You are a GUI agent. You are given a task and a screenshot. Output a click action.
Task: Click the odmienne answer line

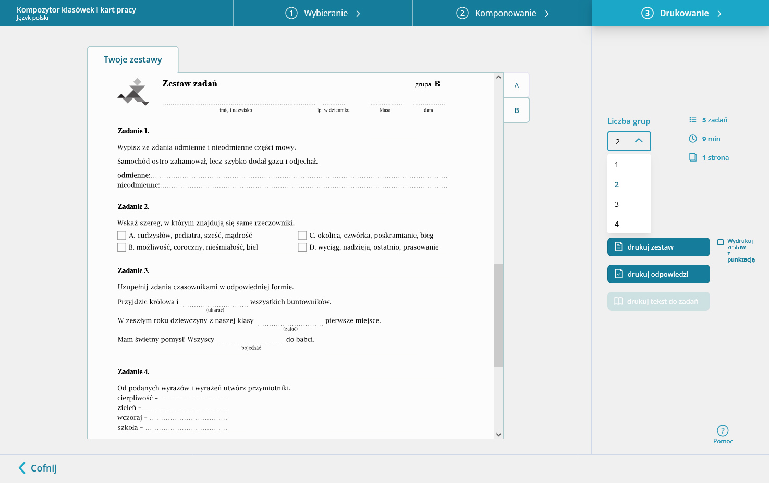tap(299, 176)
